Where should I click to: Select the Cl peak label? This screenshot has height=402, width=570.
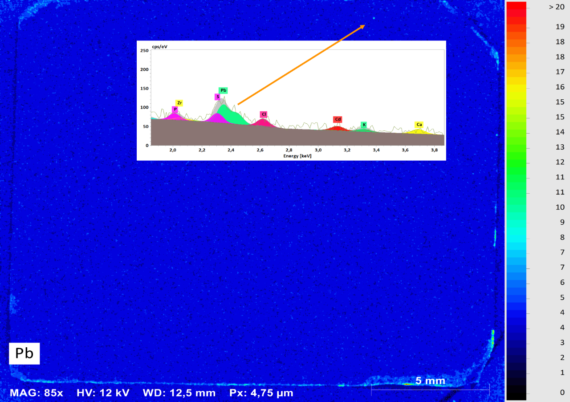point(263,114)
